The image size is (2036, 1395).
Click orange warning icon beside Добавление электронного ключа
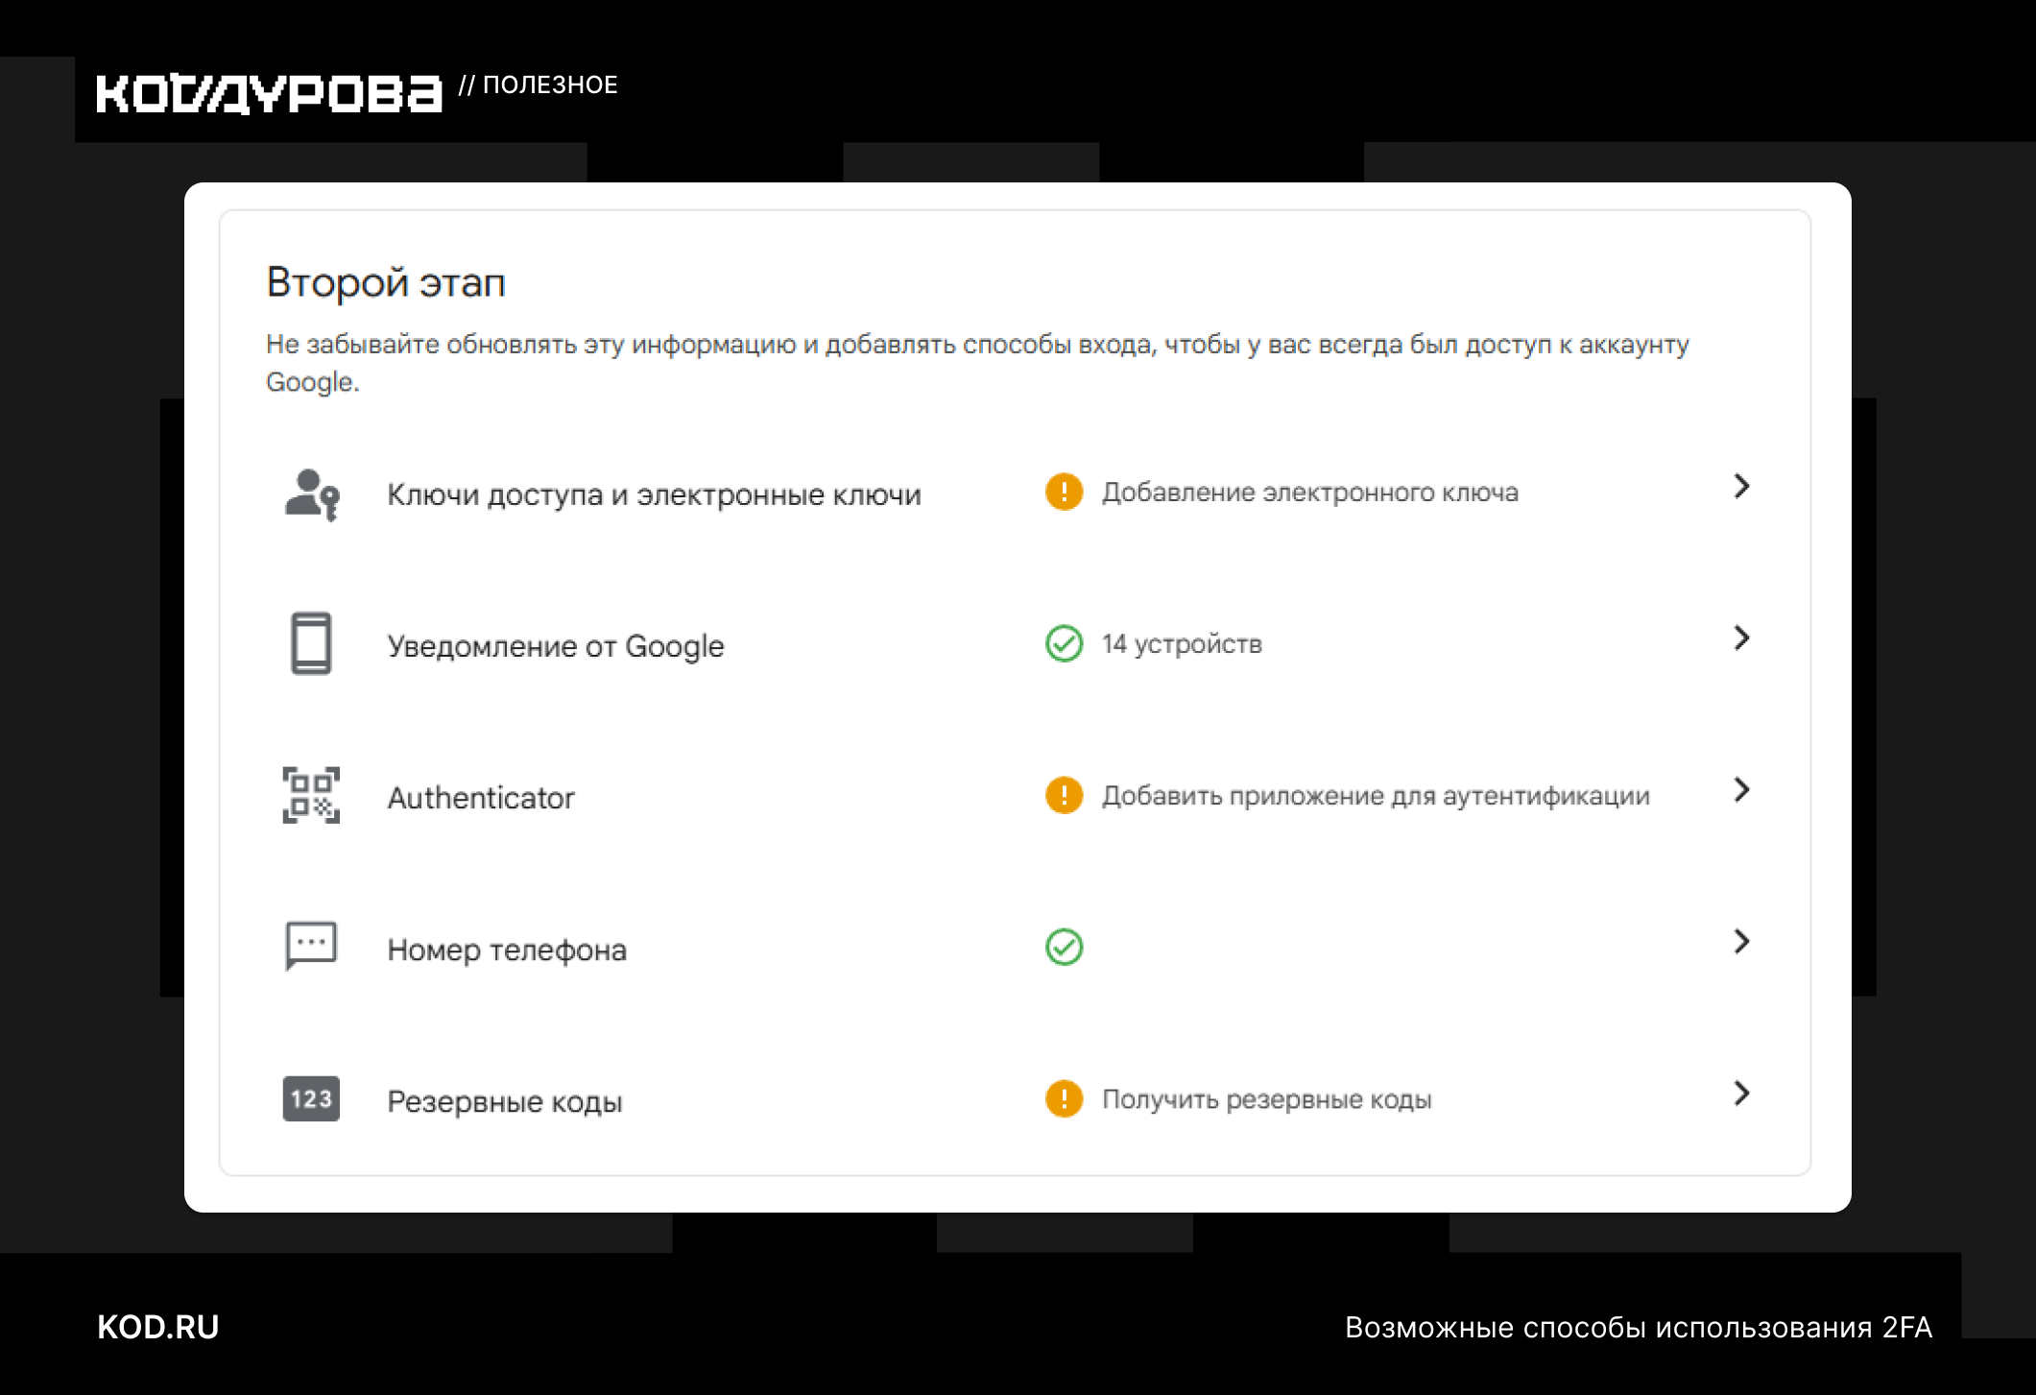[x=1064, y=492]
